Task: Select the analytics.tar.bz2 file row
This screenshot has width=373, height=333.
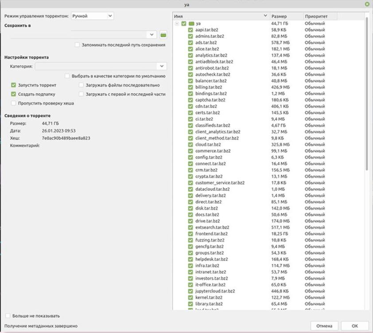Action: point(268,55)
